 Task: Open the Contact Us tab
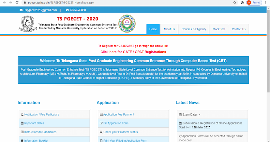click(x=239, y=29)
